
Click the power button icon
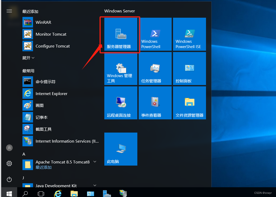pyautogui.click(x=9, y=179)
